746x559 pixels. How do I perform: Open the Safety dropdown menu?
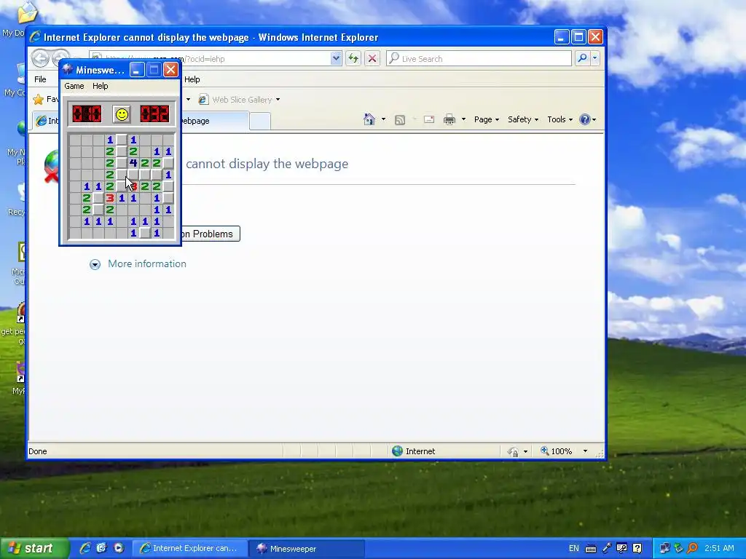[523, 119]
